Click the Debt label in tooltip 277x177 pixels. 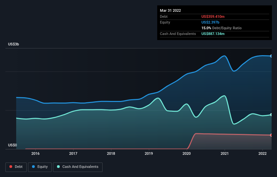click(164, 16)
